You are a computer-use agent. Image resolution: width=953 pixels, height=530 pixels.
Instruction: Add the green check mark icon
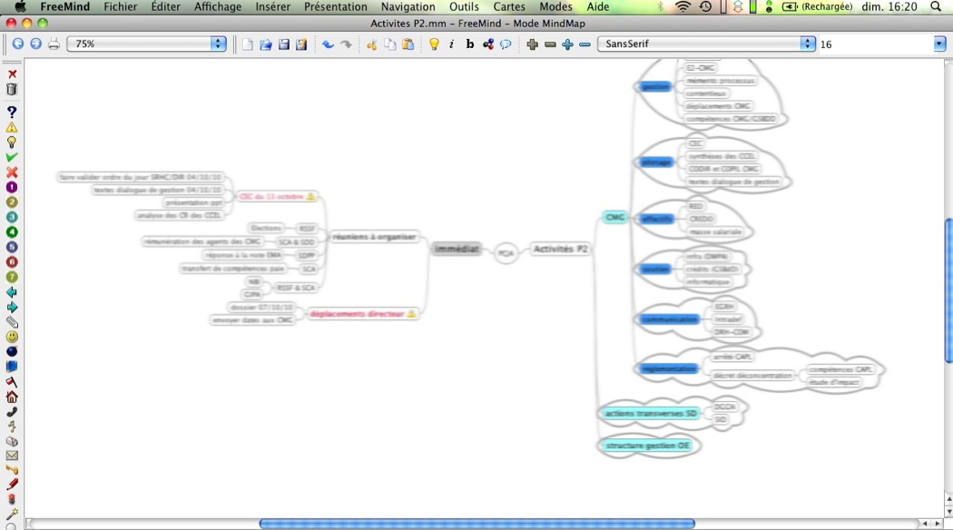(12, 157)
